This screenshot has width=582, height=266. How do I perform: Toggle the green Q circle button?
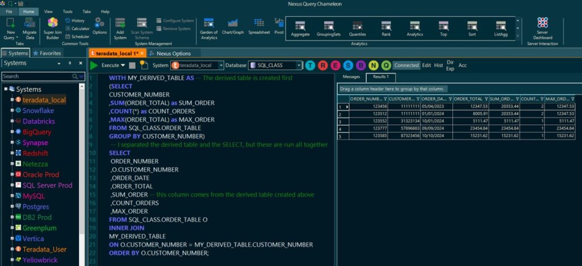pos(386,65)
